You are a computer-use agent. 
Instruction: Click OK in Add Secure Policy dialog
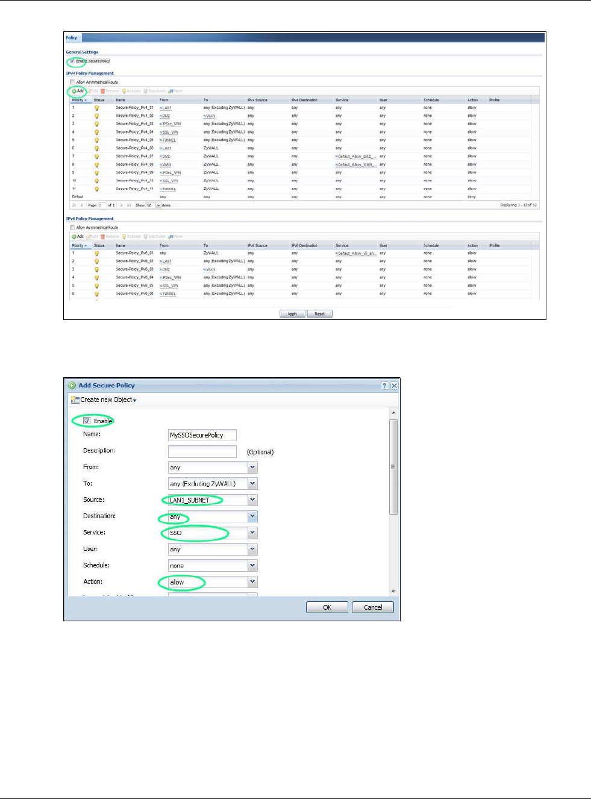[x=327, y=607]
